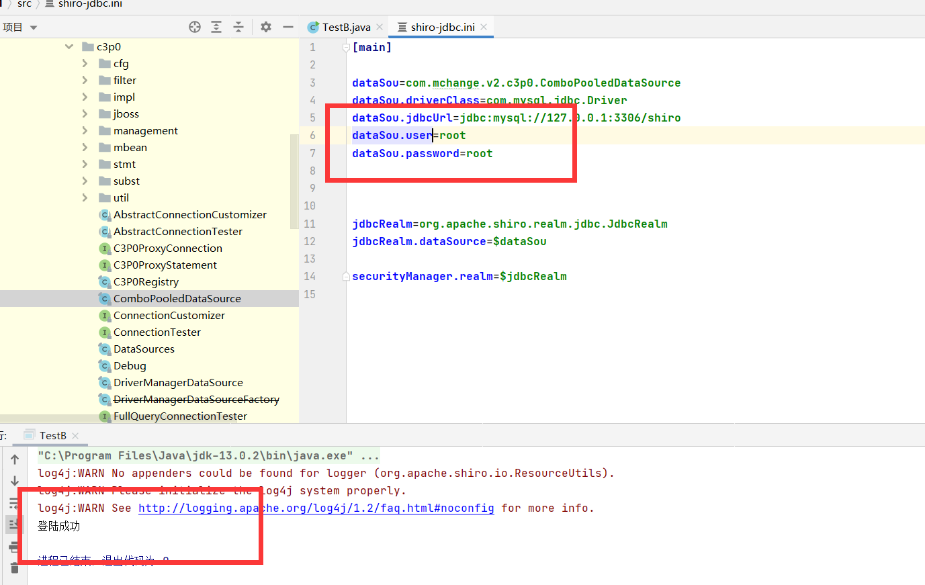Expand the management folder
The image size is (925, 585).
[x=85, y=130]
